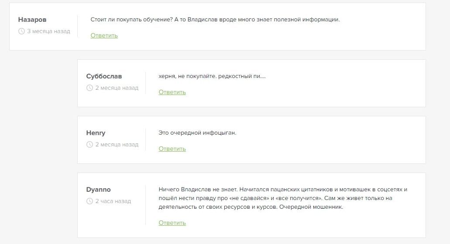Click clock icon beside Назаров's timestamp
This screenshot has height=244, width=450.
pos(21,31)
